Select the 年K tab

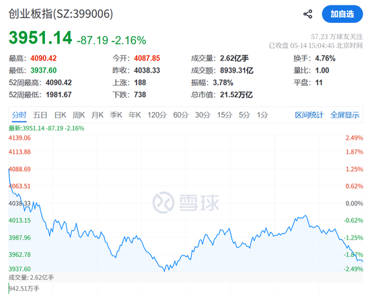135,115
